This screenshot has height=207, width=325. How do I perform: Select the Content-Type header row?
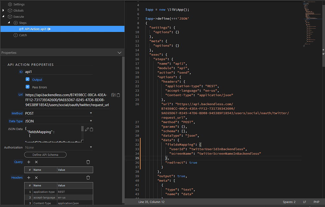pyautogui.click(x=59, y=203)
